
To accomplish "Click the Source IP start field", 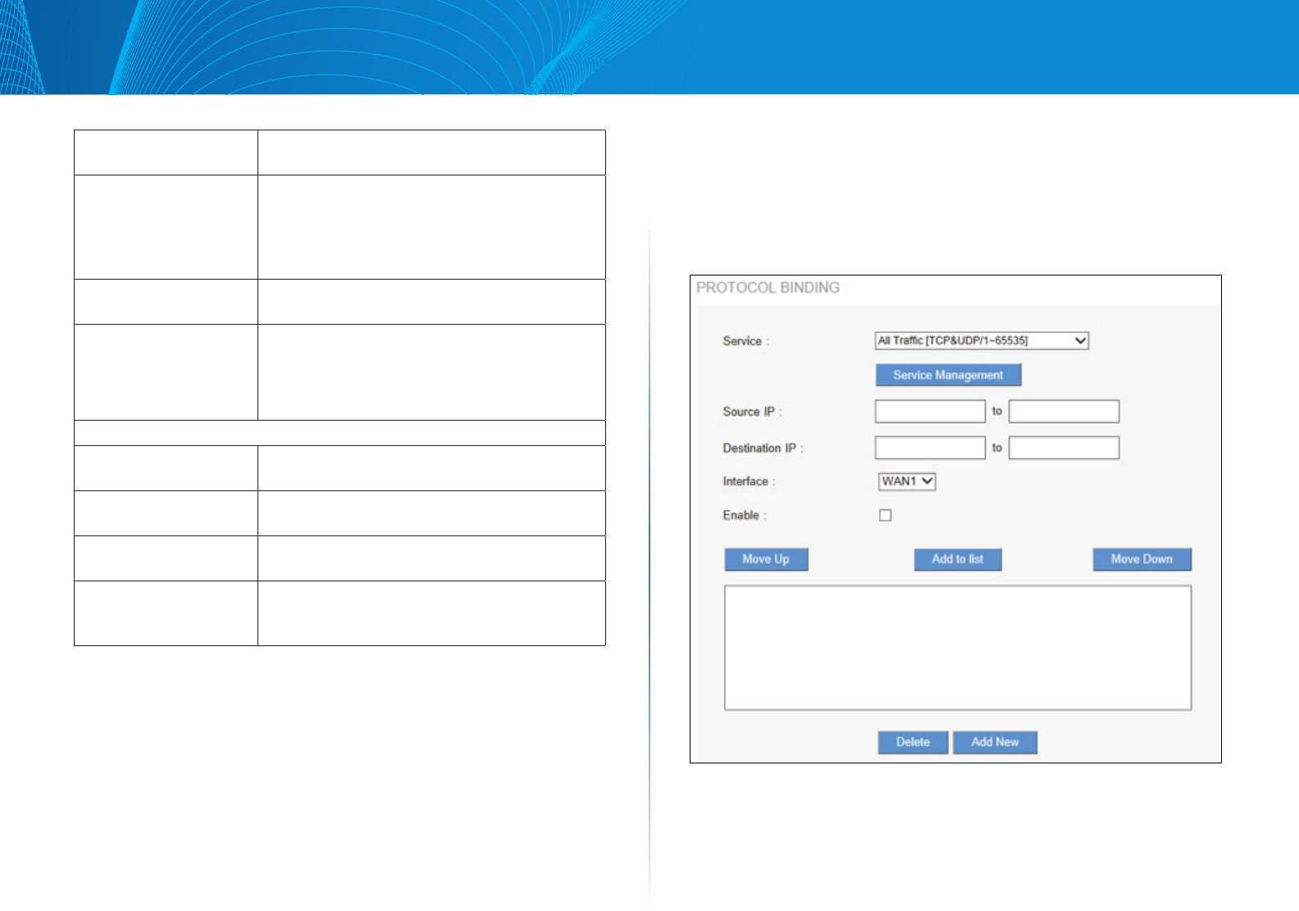I will 930,412.
